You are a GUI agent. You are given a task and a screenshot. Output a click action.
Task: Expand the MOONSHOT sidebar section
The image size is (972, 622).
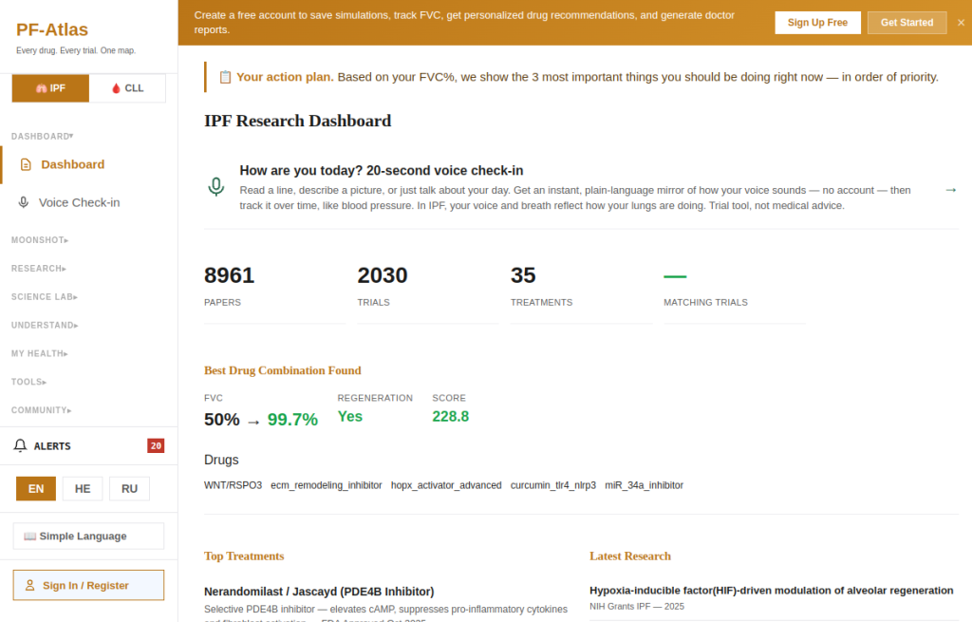pos(40,240)
